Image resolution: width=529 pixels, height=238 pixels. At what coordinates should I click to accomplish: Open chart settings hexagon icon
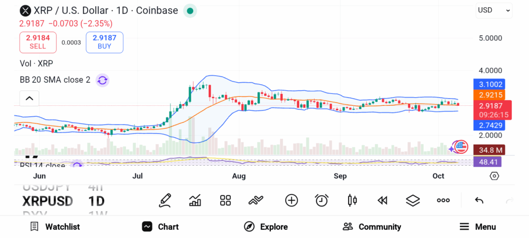494,176
